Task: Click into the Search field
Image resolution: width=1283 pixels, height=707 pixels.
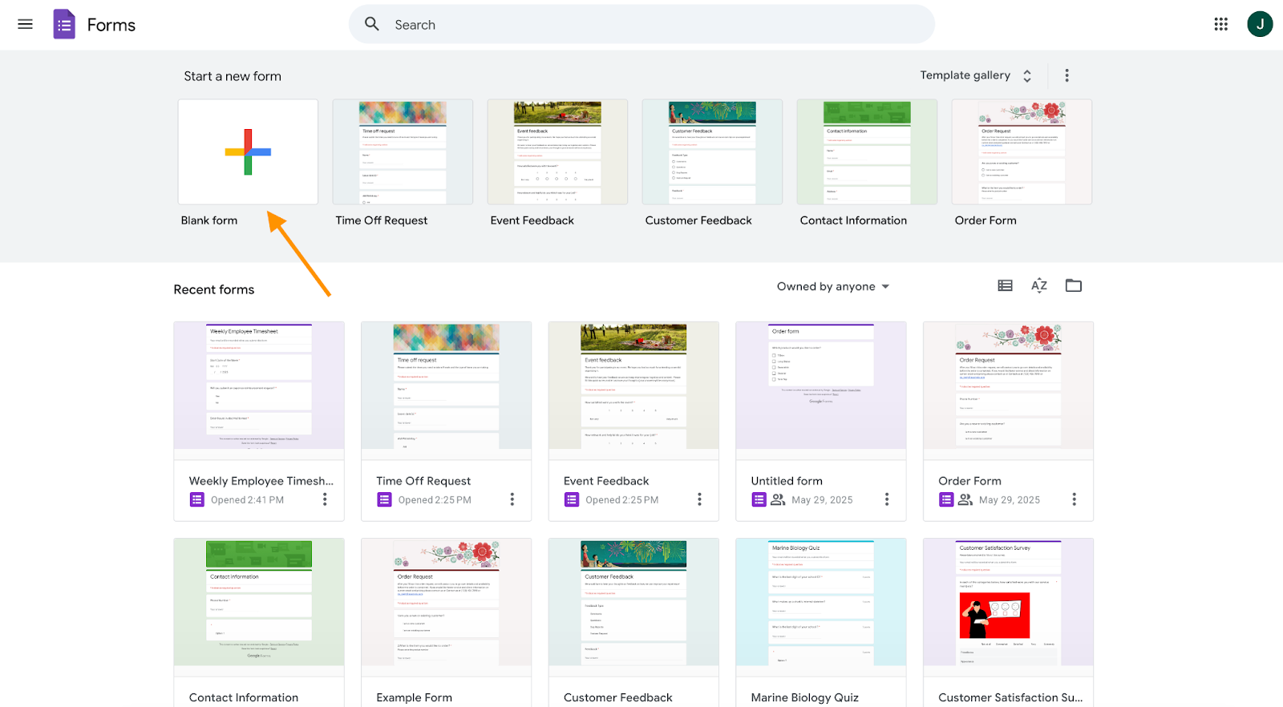Action: [x=641, y=24]
